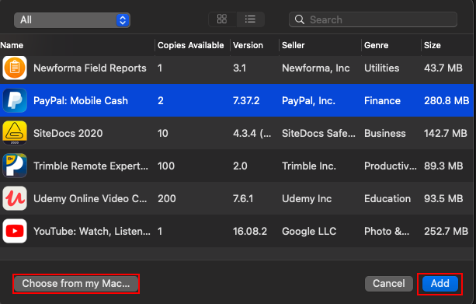The height and width of the screenshot is (304, 476).
Task: Click the 142.7 MB size cell
Action: [x=446, y=133]
